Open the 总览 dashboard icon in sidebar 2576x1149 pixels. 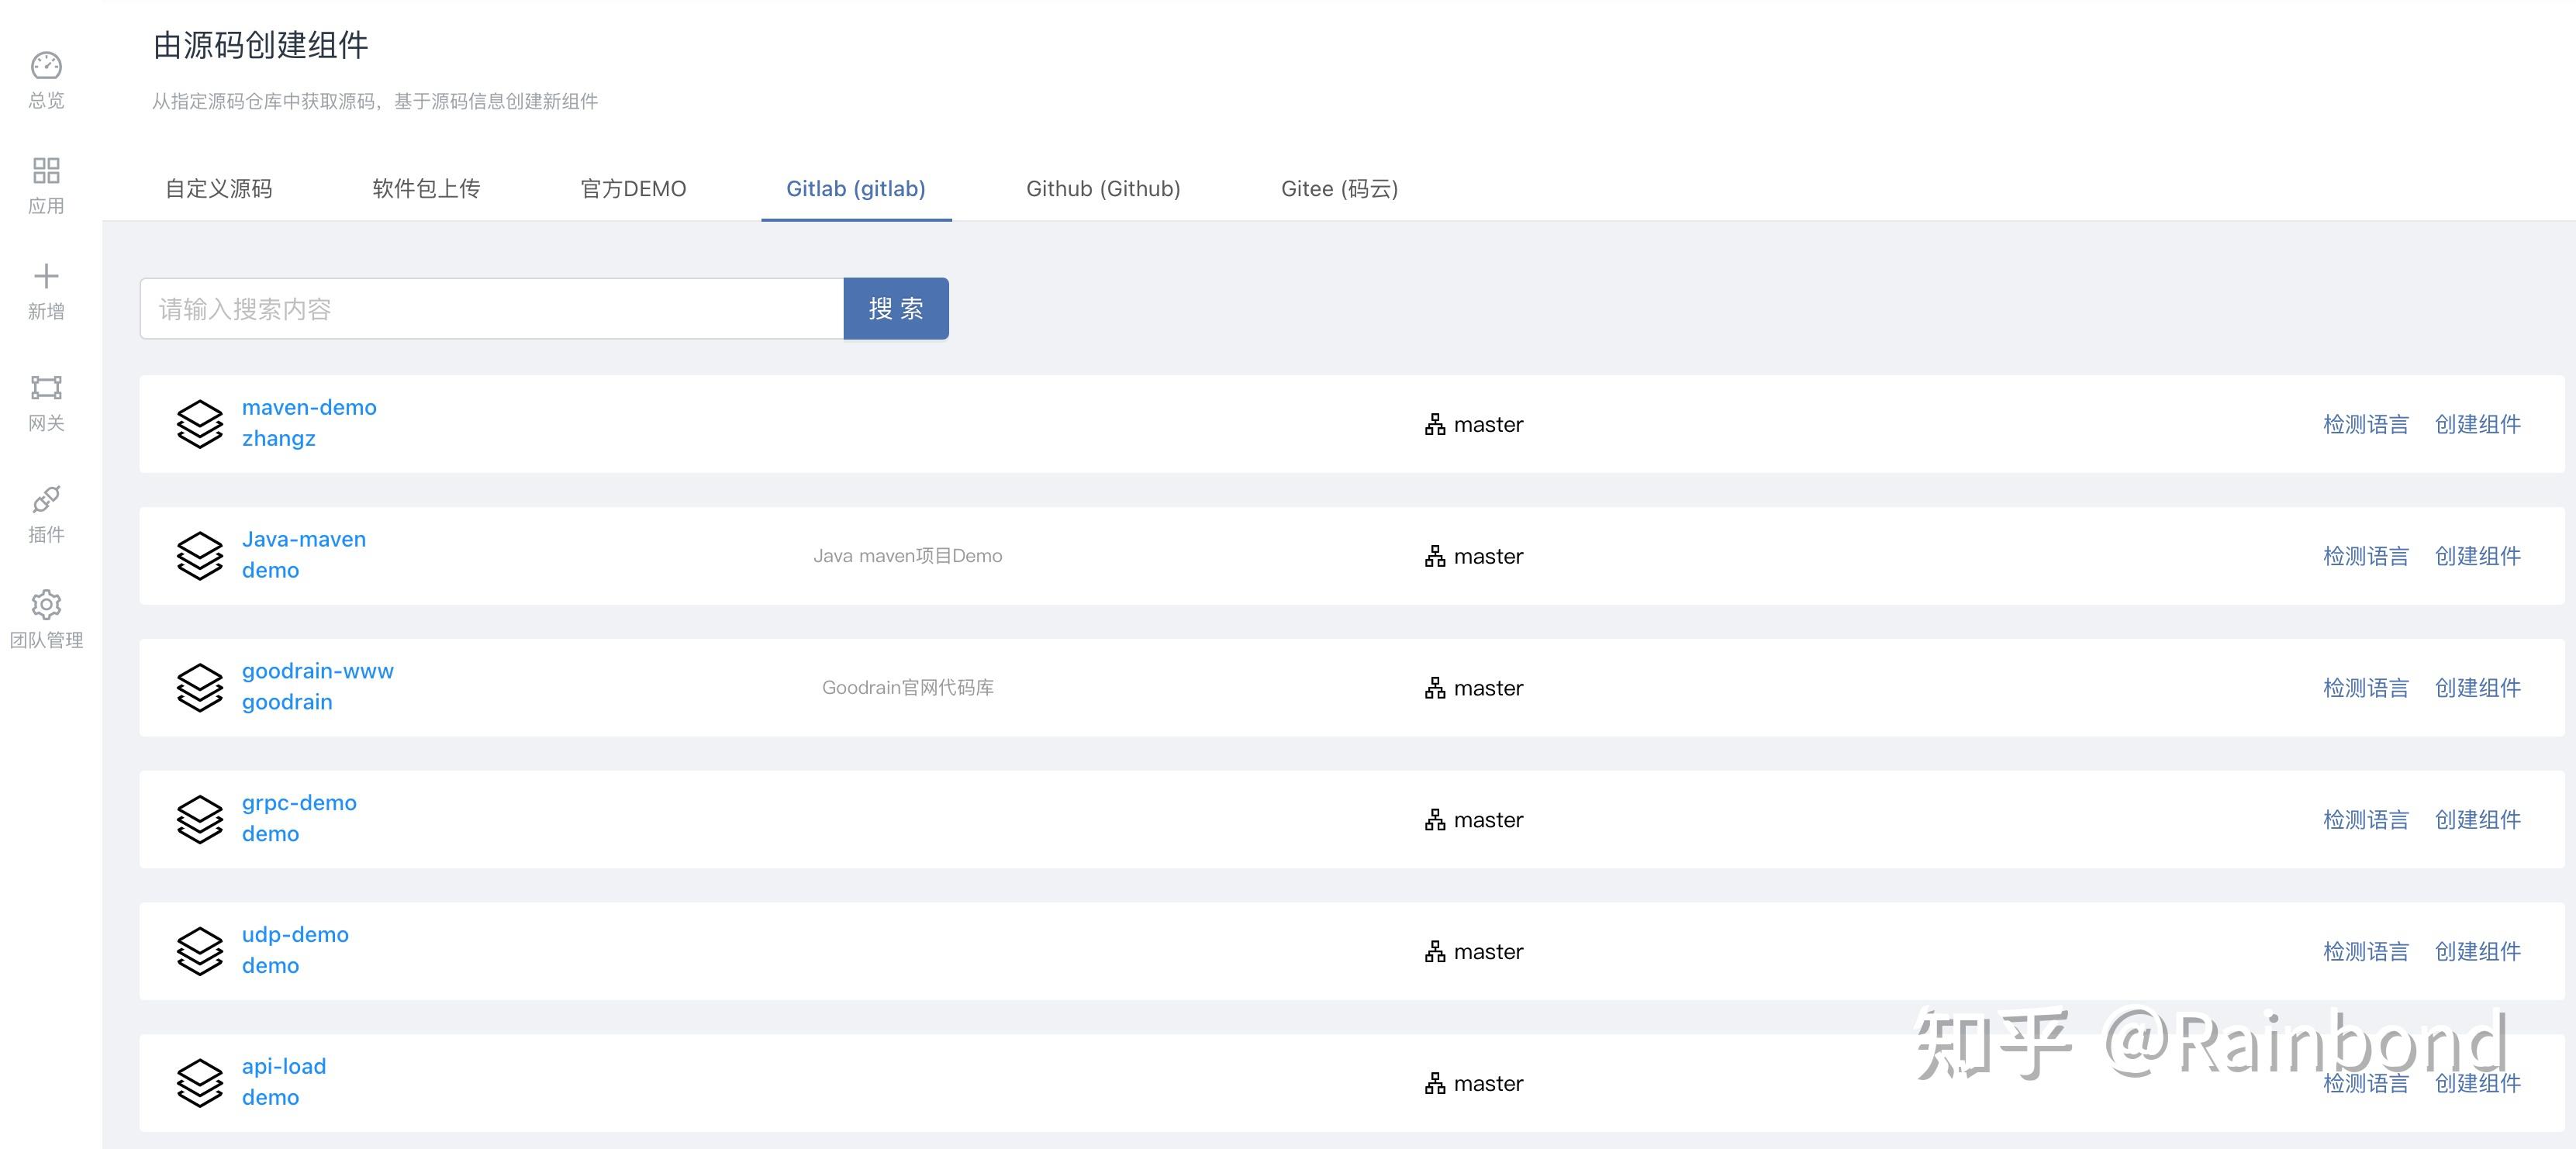click(x=46, y=66)
